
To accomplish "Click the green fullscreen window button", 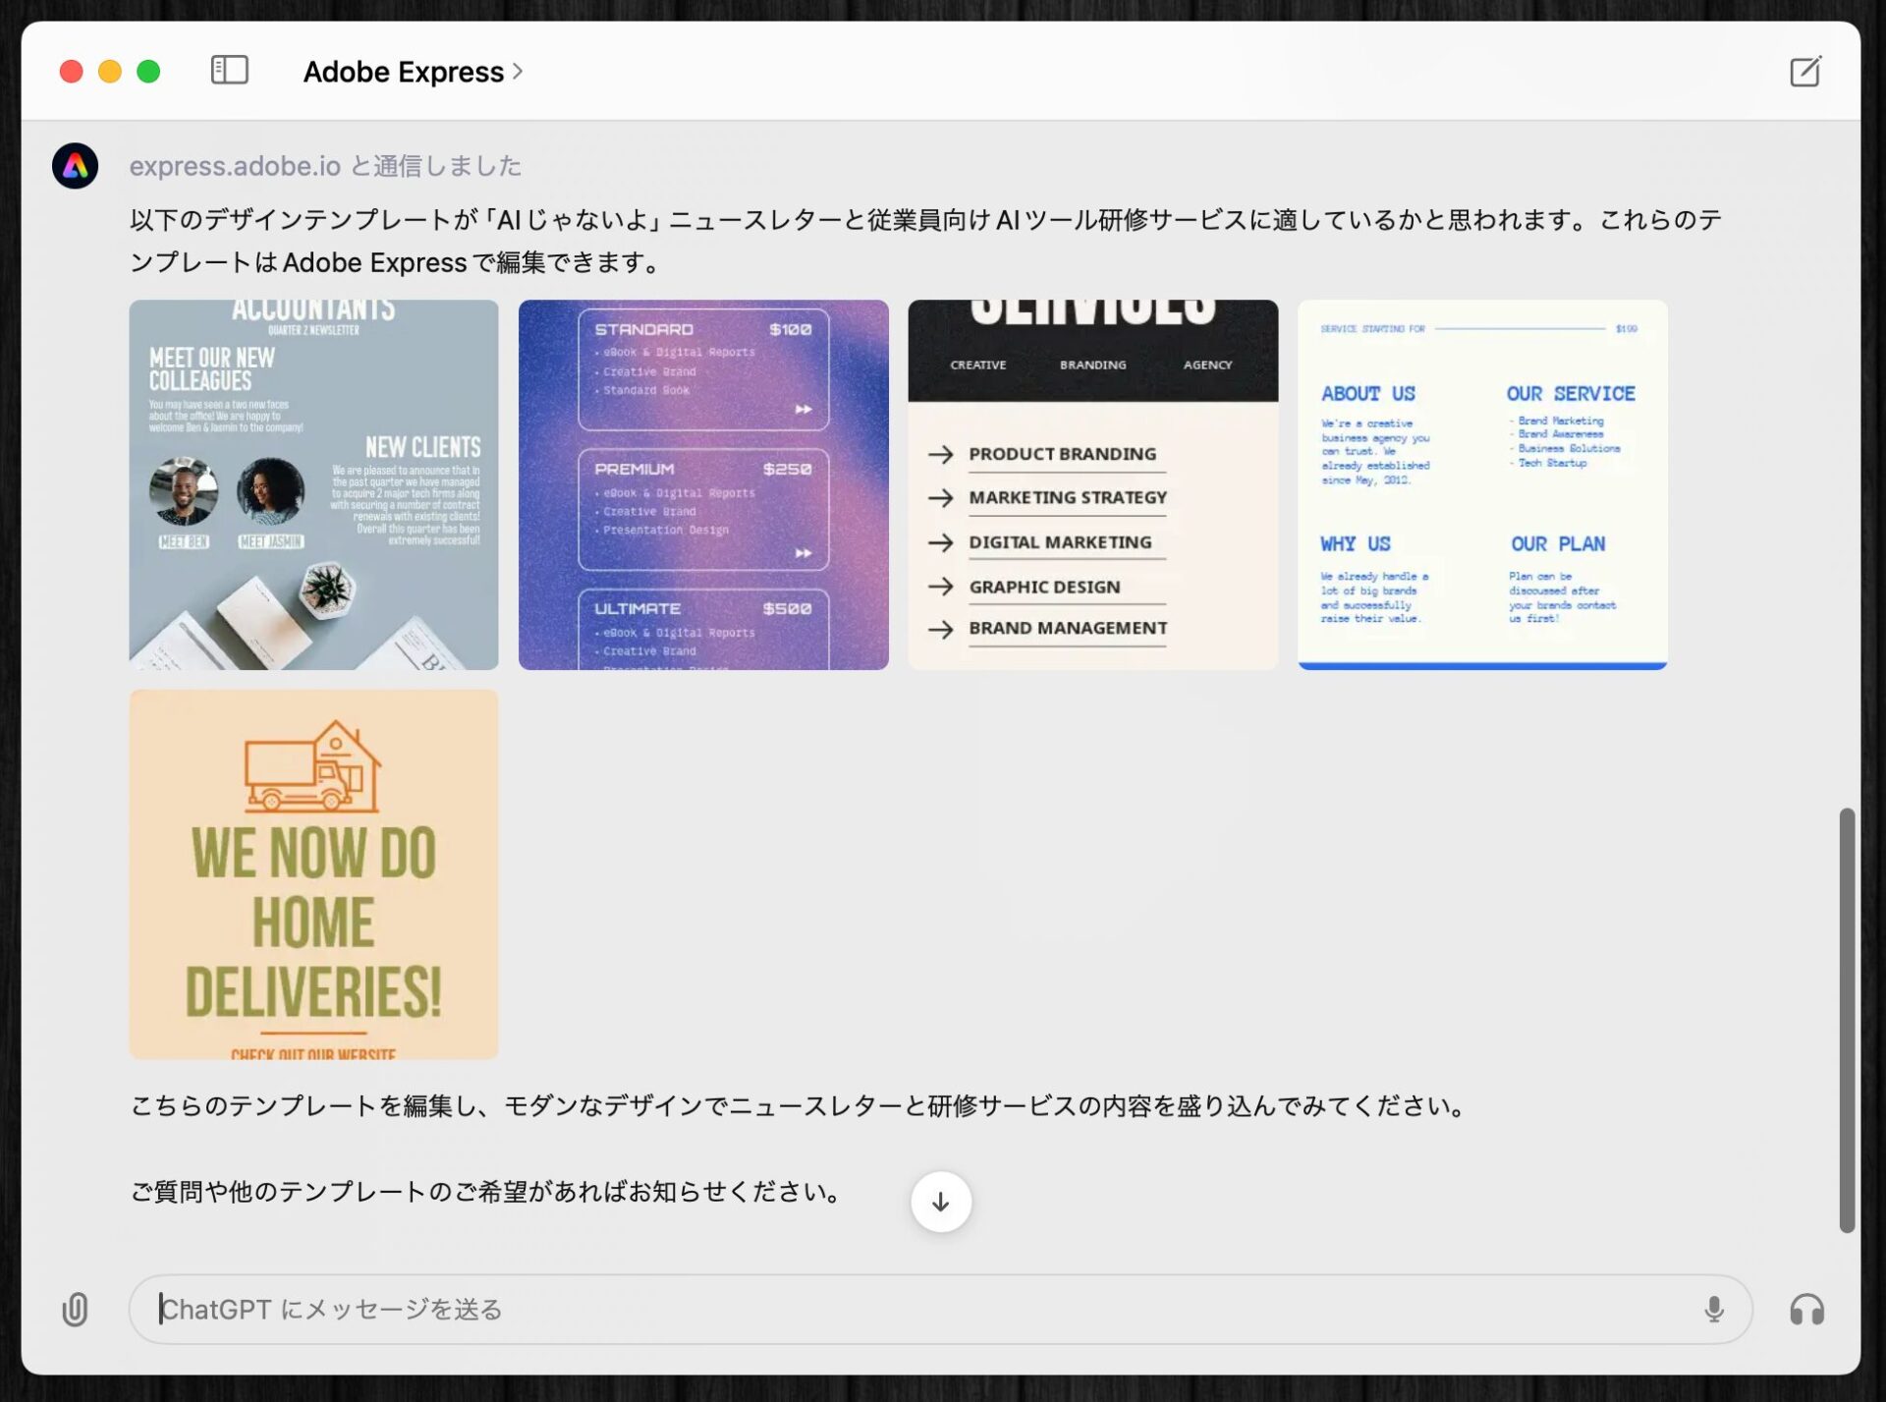I will tap(148, 72).
